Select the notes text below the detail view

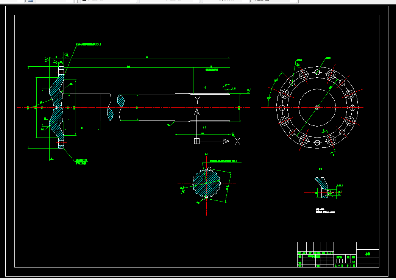325,211
